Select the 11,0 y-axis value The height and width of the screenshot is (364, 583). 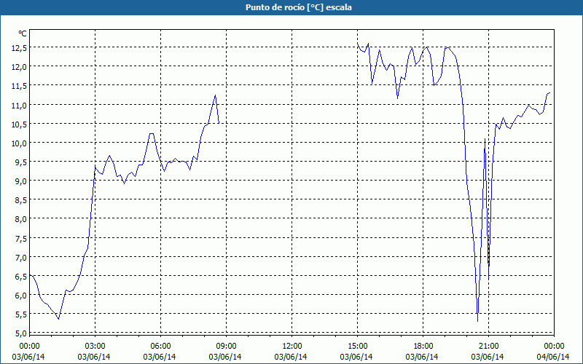pos(19,105)
